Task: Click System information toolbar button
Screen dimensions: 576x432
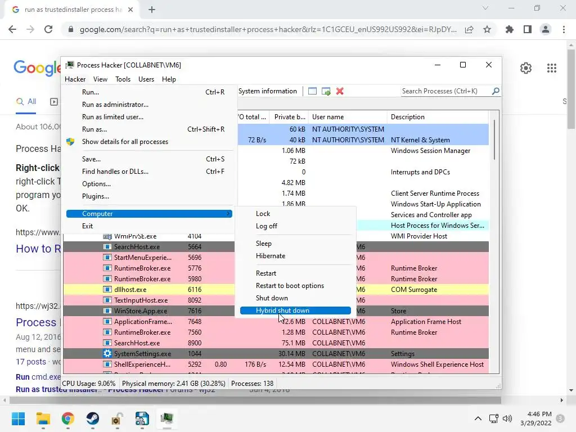Action: click(x=268, y=91)
